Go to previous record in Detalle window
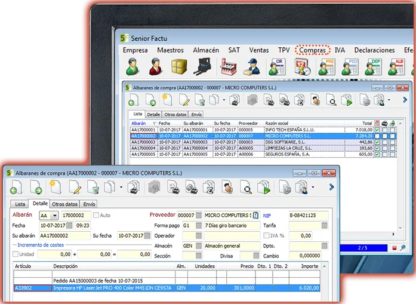The image size is (416, 304). (x=16, y=187)
